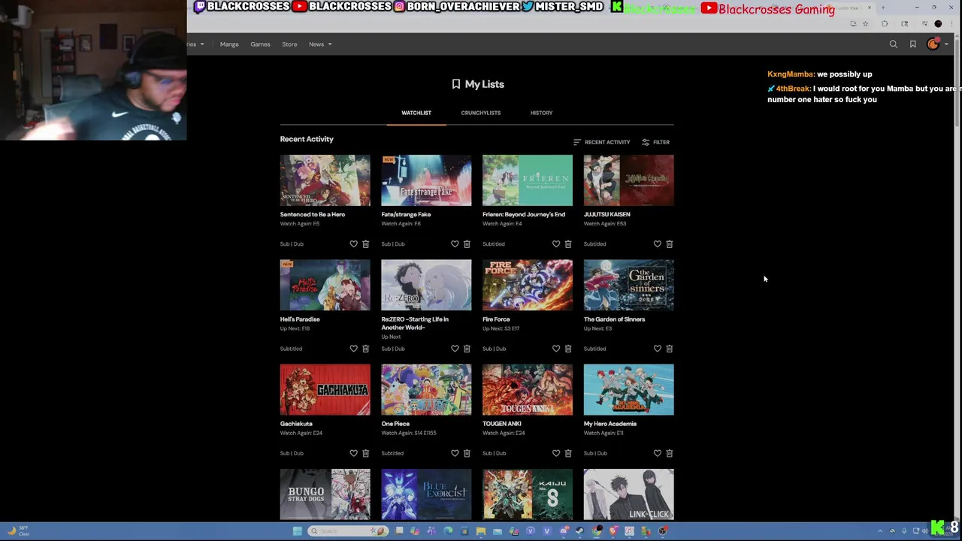The height and width of the screenshot is (541, 962).
Task: Show hidden system tray icons
Action: [880, 531]
